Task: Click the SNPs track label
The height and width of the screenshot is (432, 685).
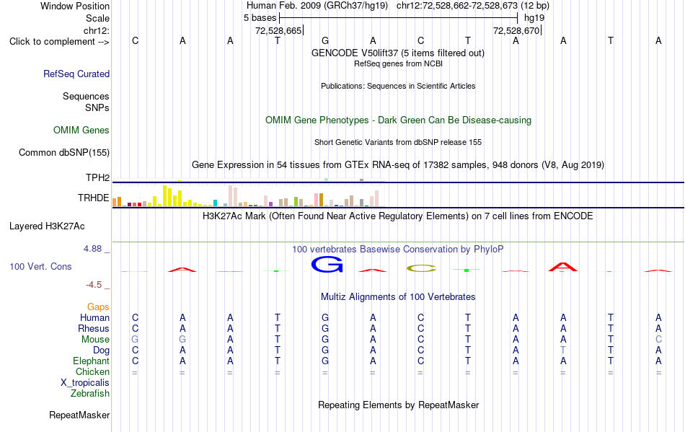Action: pyautogui.click(x=97, y=107)
